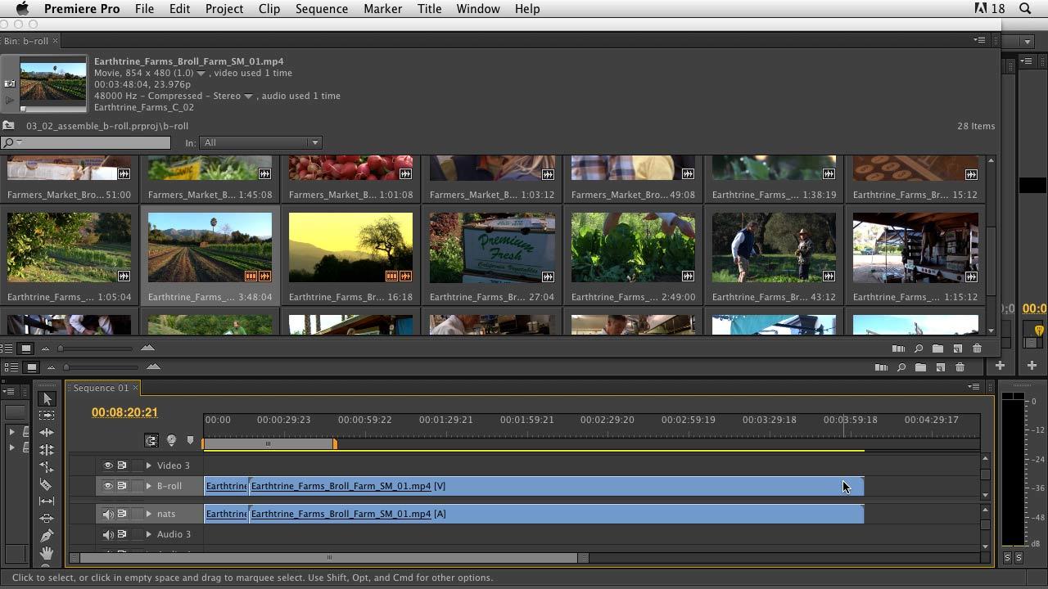Image resolution: width=1048 pixels, height=589 pixels.
Task: Add a marker using the timeline marker icon
Action: coord(190,440)
